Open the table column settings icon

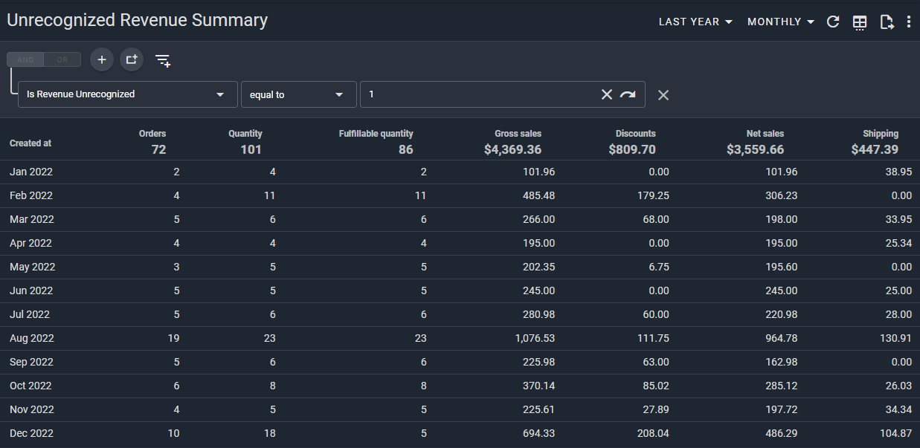pyautogui.click(x=860, y=22)
